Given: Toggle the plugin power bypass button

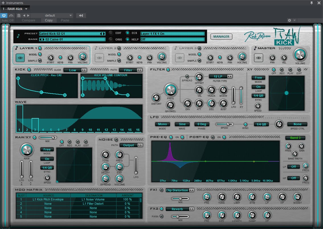Looking at the screenshot, I should [x=4, y=15].
